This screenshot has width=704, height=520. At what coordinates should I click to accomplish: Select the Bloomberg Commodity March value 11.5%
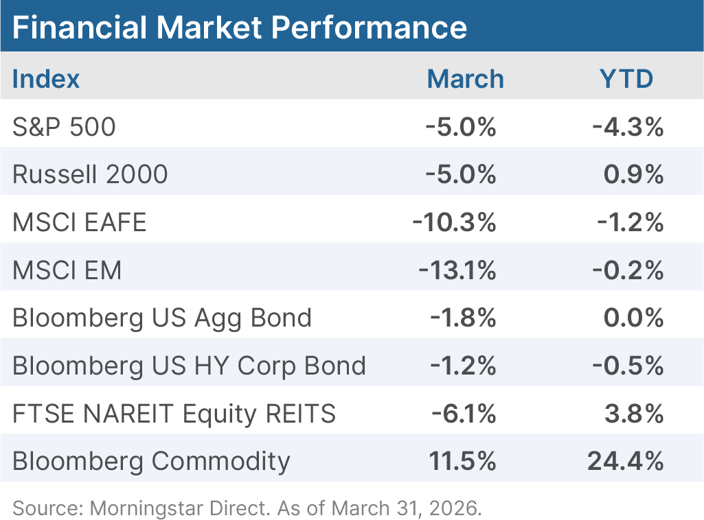(x=462, y=461)
